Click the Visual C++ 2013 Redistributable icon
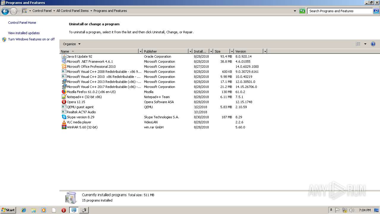The width and height of the screenshot is (380, 214). pos(64,82)
